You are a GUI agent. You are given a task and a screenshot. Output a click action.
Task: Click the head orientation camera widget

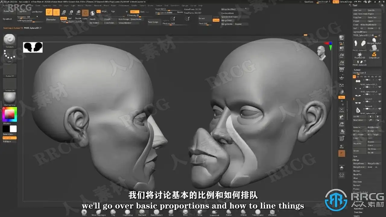point(322,53)
